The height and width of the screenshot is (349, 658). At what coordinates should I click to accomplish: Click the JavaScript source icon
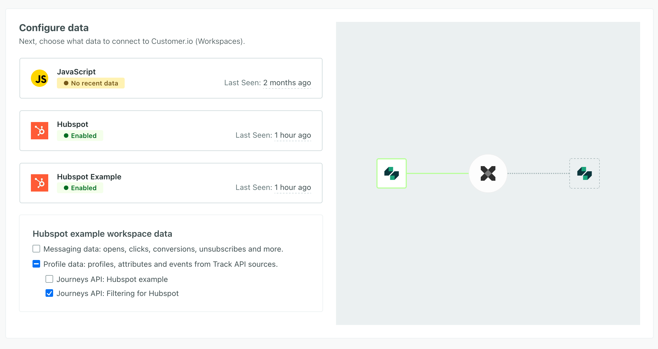[x=40, y=78]
